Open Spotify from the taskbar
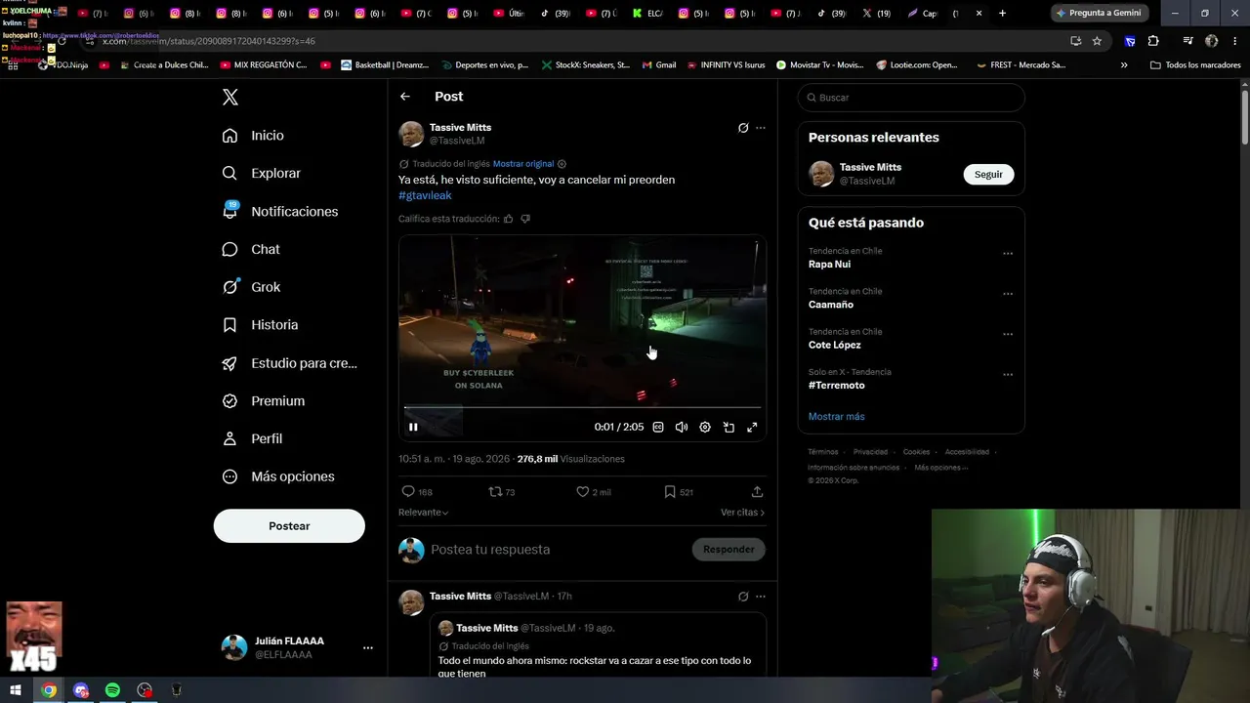Image resolution: width=1250 pixels, height=703 pixels. click(112, 690)
